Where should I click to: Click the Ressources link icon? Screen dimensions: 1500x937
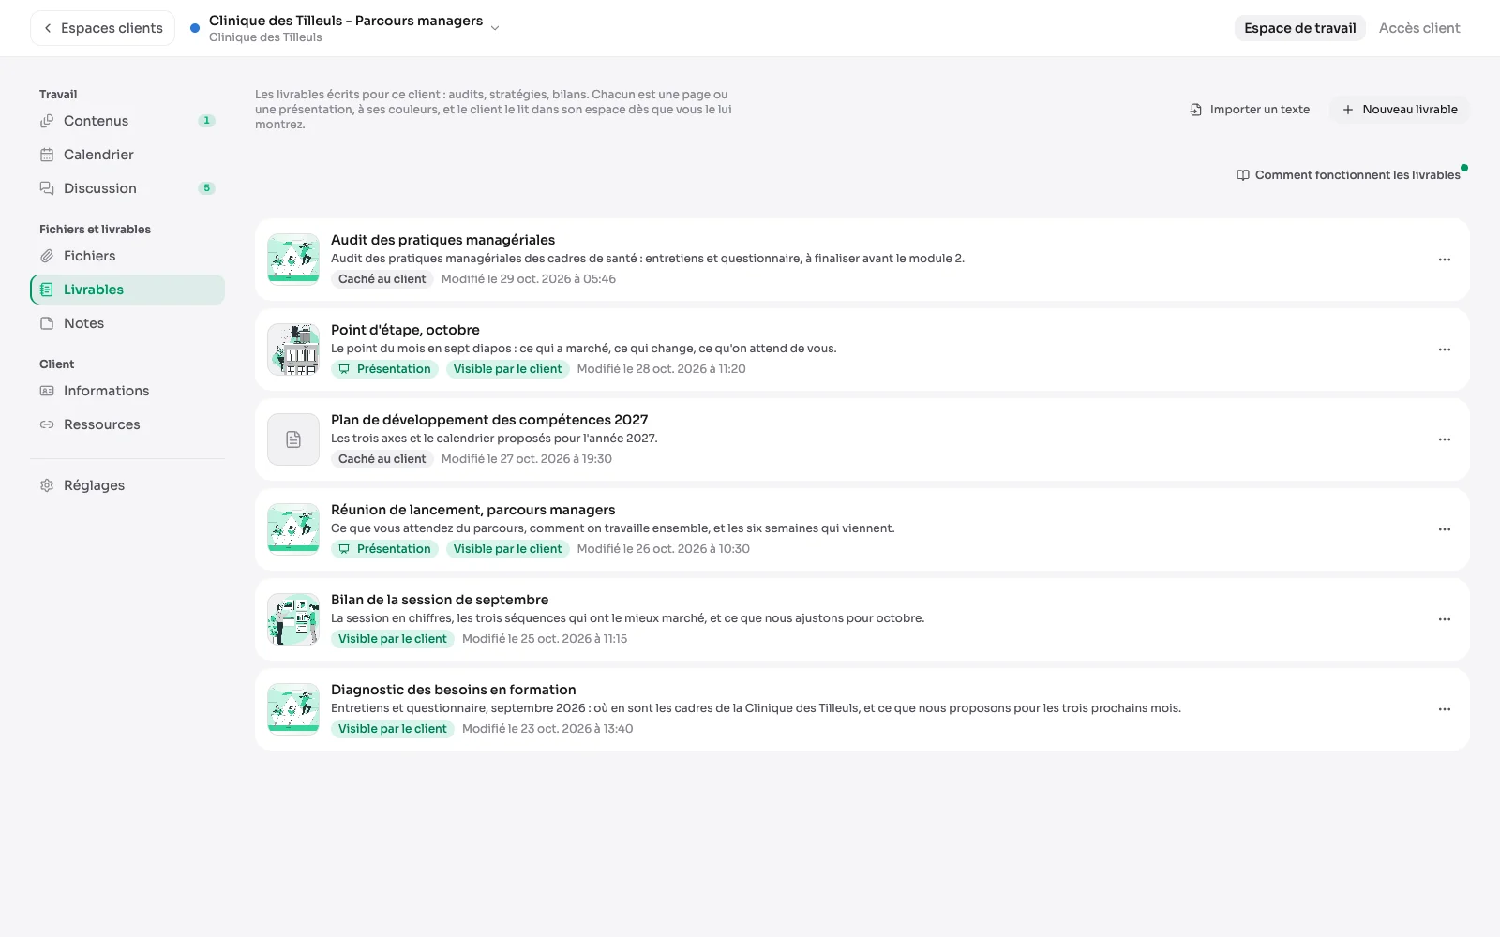(x=47, y=424)
